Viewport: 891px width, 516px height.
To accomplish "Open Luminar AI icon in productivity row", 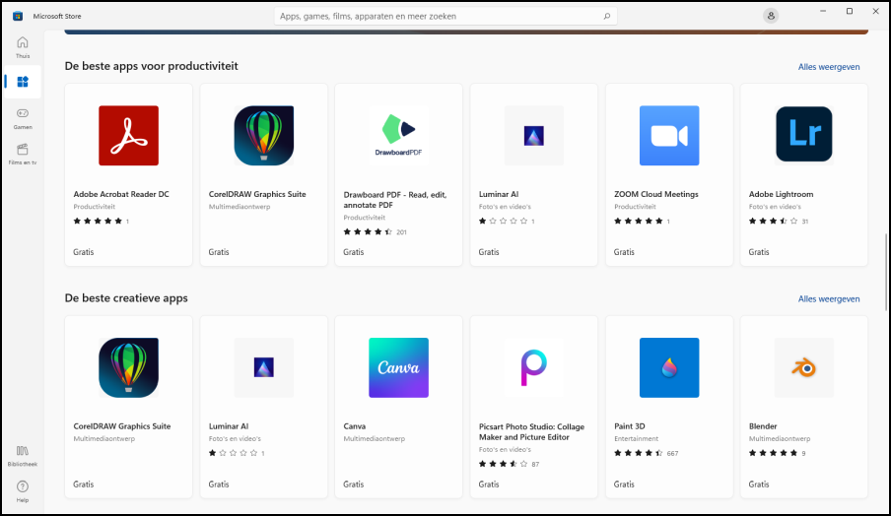I will (533, 136).
